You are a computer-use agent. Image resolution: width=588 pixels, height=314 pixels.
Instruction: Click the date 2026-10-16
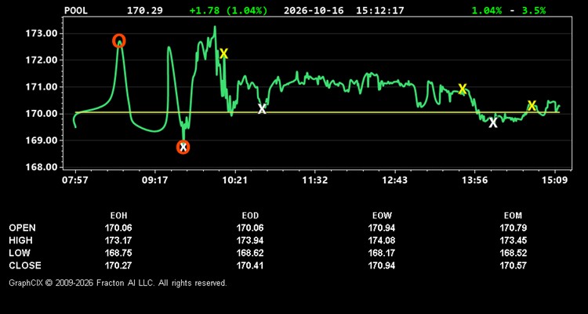(314, 10)
